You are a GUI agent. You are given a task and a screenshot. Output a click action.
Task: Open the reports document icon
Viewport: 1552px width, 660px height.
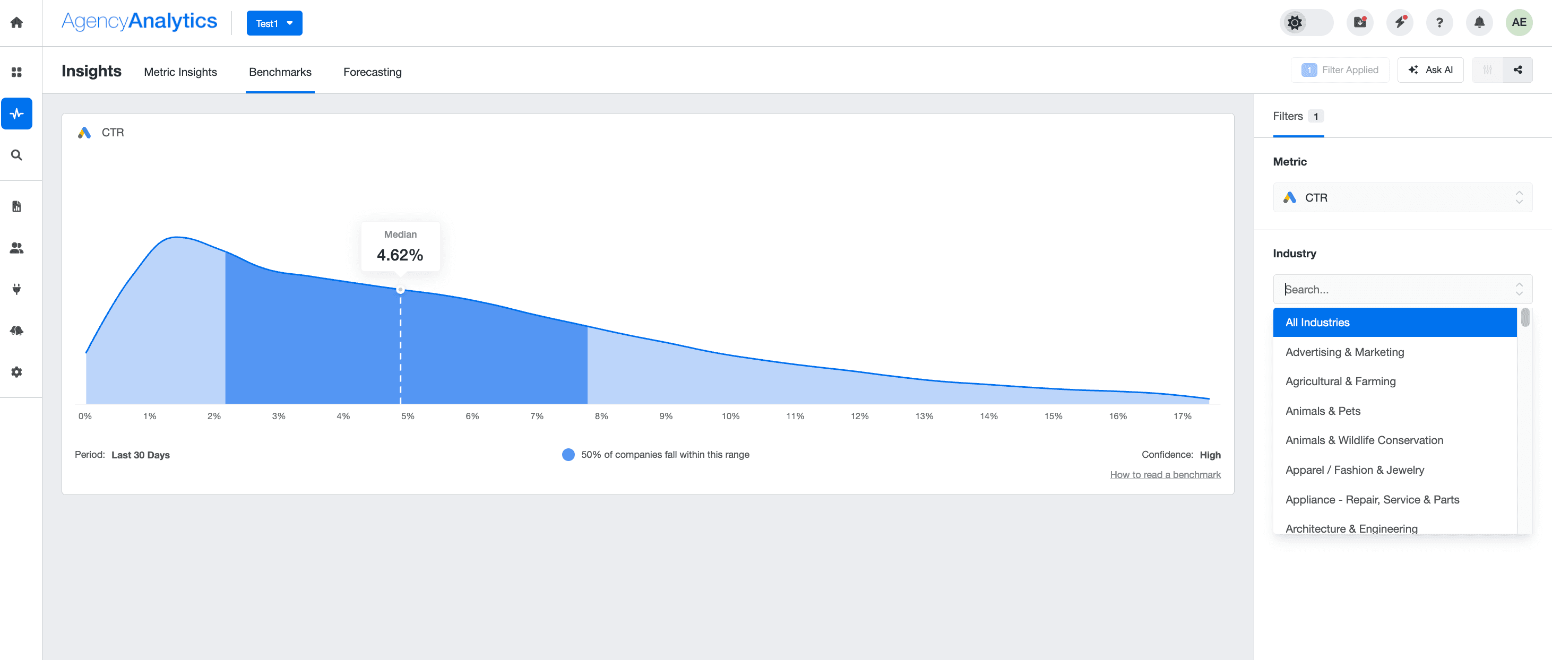[17, 206]
